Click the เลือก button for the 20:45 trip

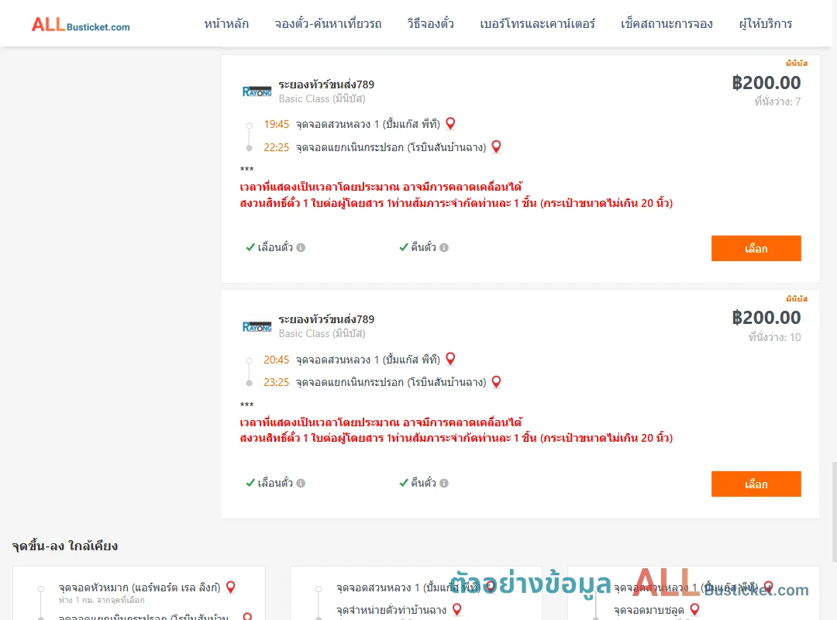coord(756,484)
